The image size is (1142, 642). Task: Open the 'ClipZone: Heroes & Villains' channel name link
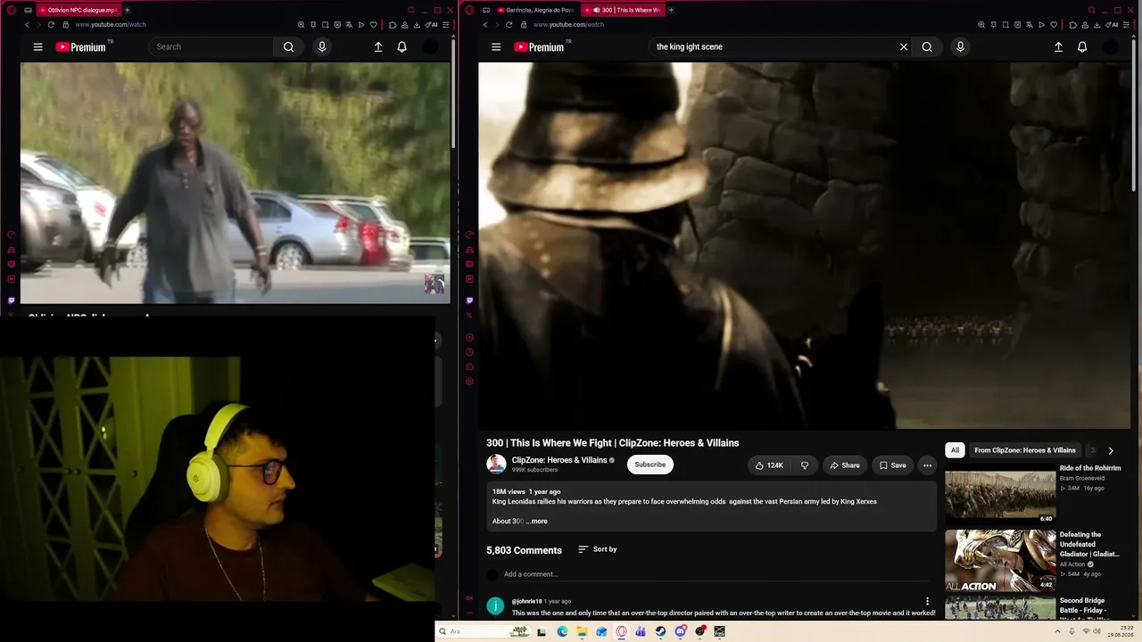pos(559,460)
